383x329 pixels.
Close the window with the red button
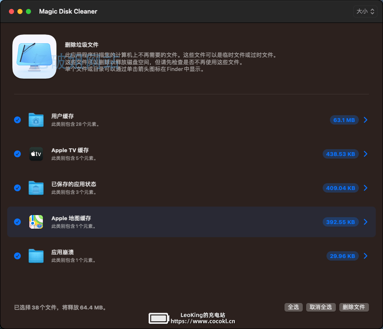tap(11, 11)
